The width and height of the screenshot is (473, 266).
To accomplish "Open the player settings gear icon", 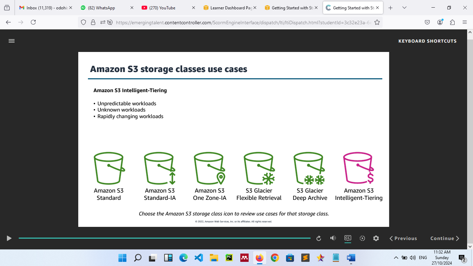I will point(376,238).
